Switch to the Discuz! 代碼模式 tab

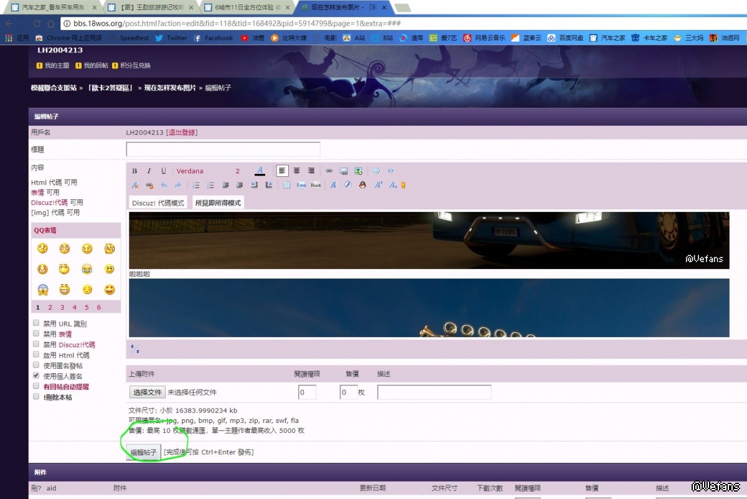point(158,203)
